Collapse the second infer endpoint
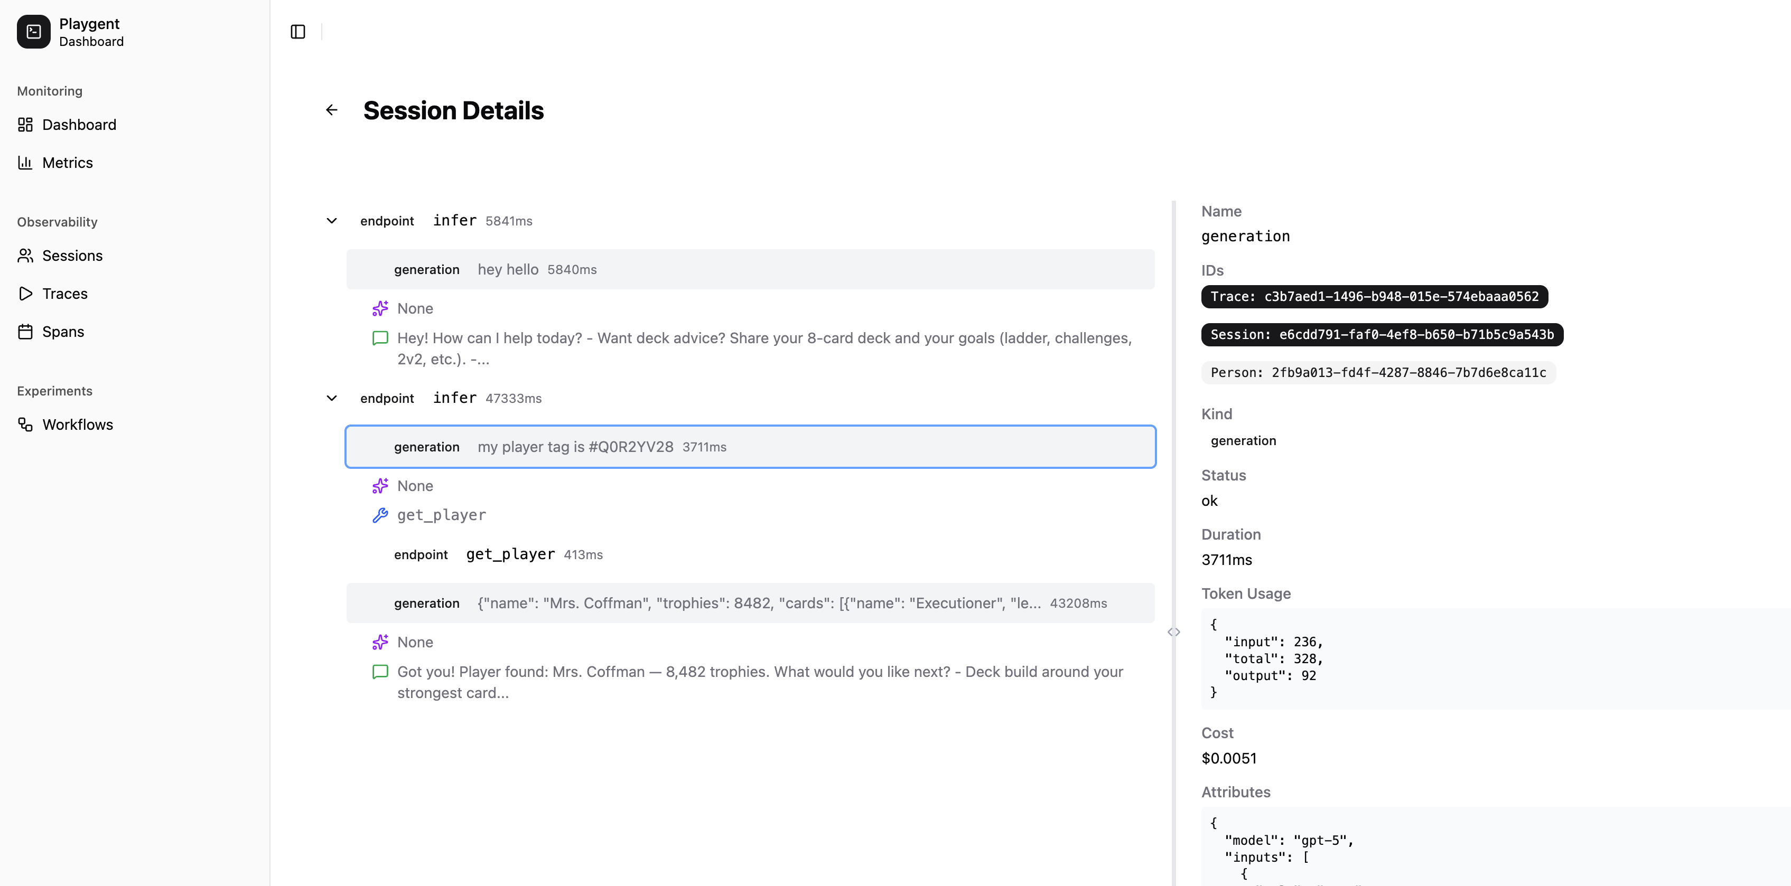 [x=332, y=398]
